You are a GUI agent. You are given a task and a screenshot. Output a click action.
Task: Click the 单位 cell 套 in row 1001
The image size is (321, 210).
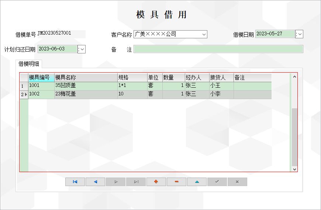(155, 86)
